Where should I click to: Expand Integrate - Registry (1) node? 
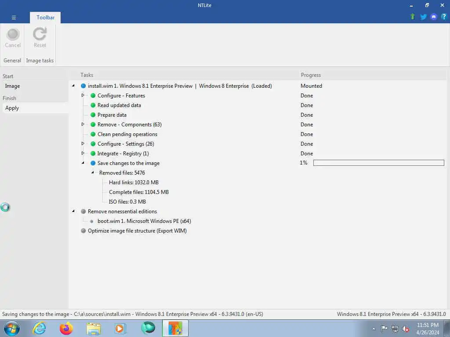pos(83,153)
